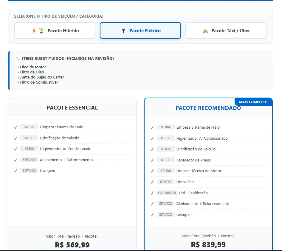Click the MAIS COMPLETO badge
This screenshot has width=282, height=251.
click(x=253, y=102)
